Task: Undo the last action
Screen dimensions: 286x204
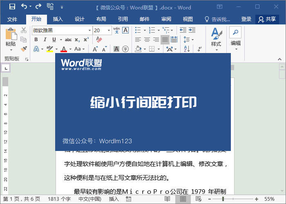Action: pyautogui.click(x=24, y=7)
